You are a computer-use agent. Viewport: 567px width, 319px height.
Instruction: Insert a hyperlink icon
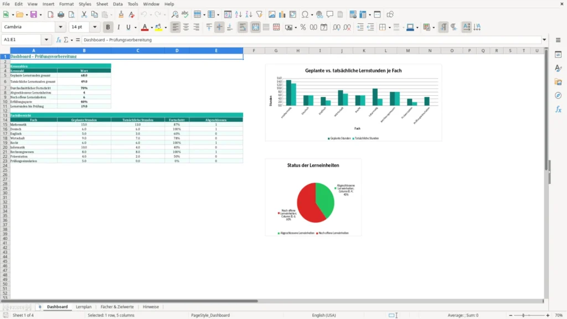[x=319, y=14]
